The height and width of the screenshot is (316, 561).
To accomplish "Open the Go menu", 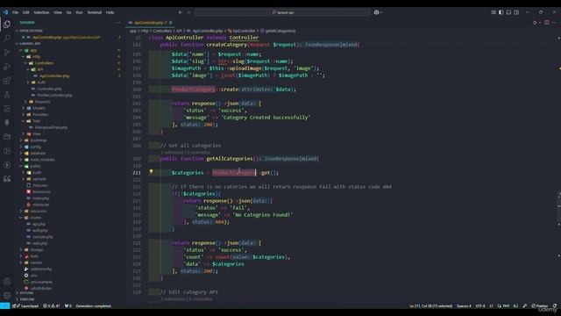I will [x=68, y=12].
